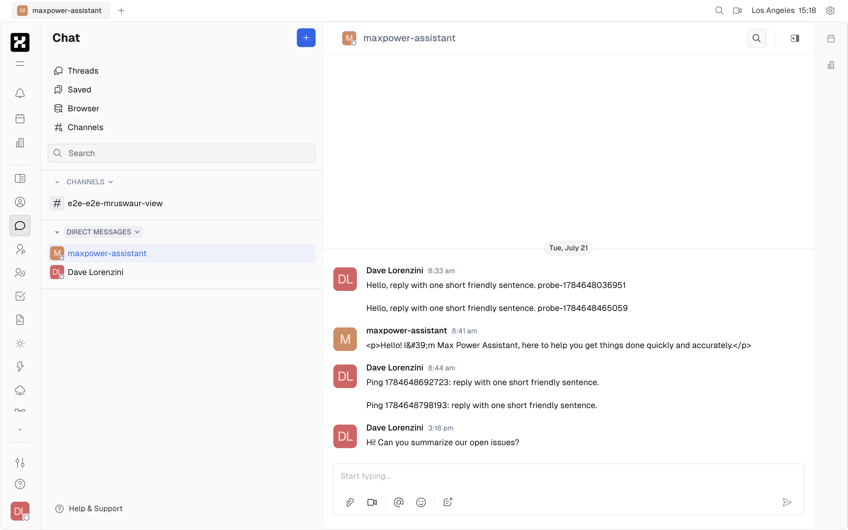Open the contacts card icon in sidebar
Screen dimensions: 848x530
click(x=20, y=178)
